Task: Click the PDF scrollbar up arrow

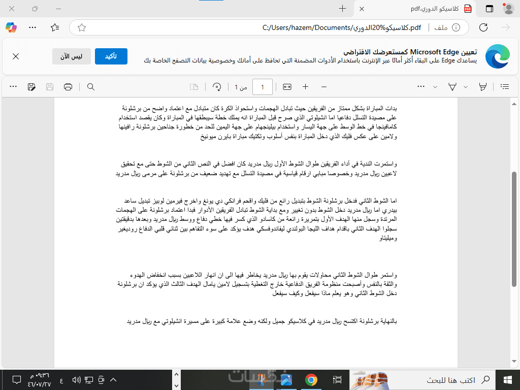Action: coord(514,104)
